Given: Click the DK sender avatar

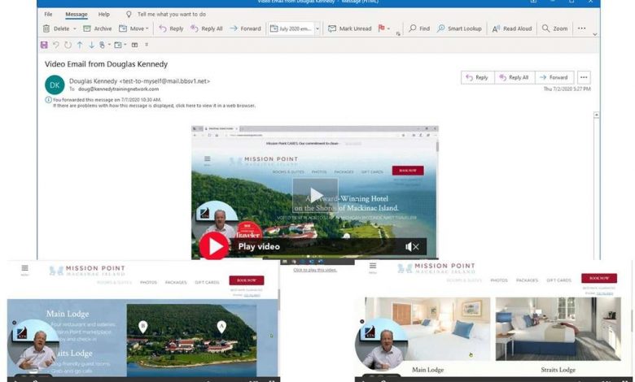Looking at the screenshot, I should point(55,85).
